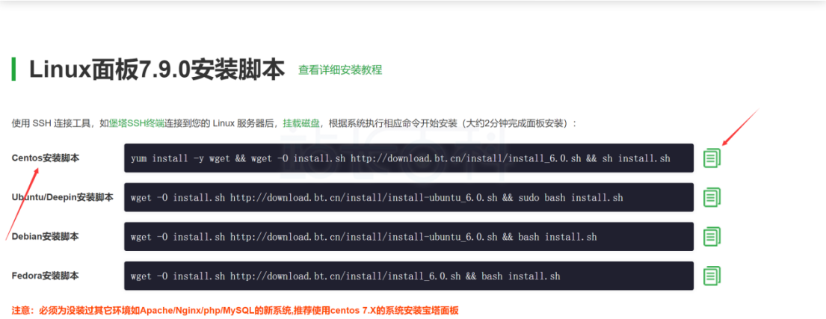The width and height of the screenshot is (826, 319).
Task: Open the 挂载磁盘 link
Action: pyautogui.click(x=301, y=123)
